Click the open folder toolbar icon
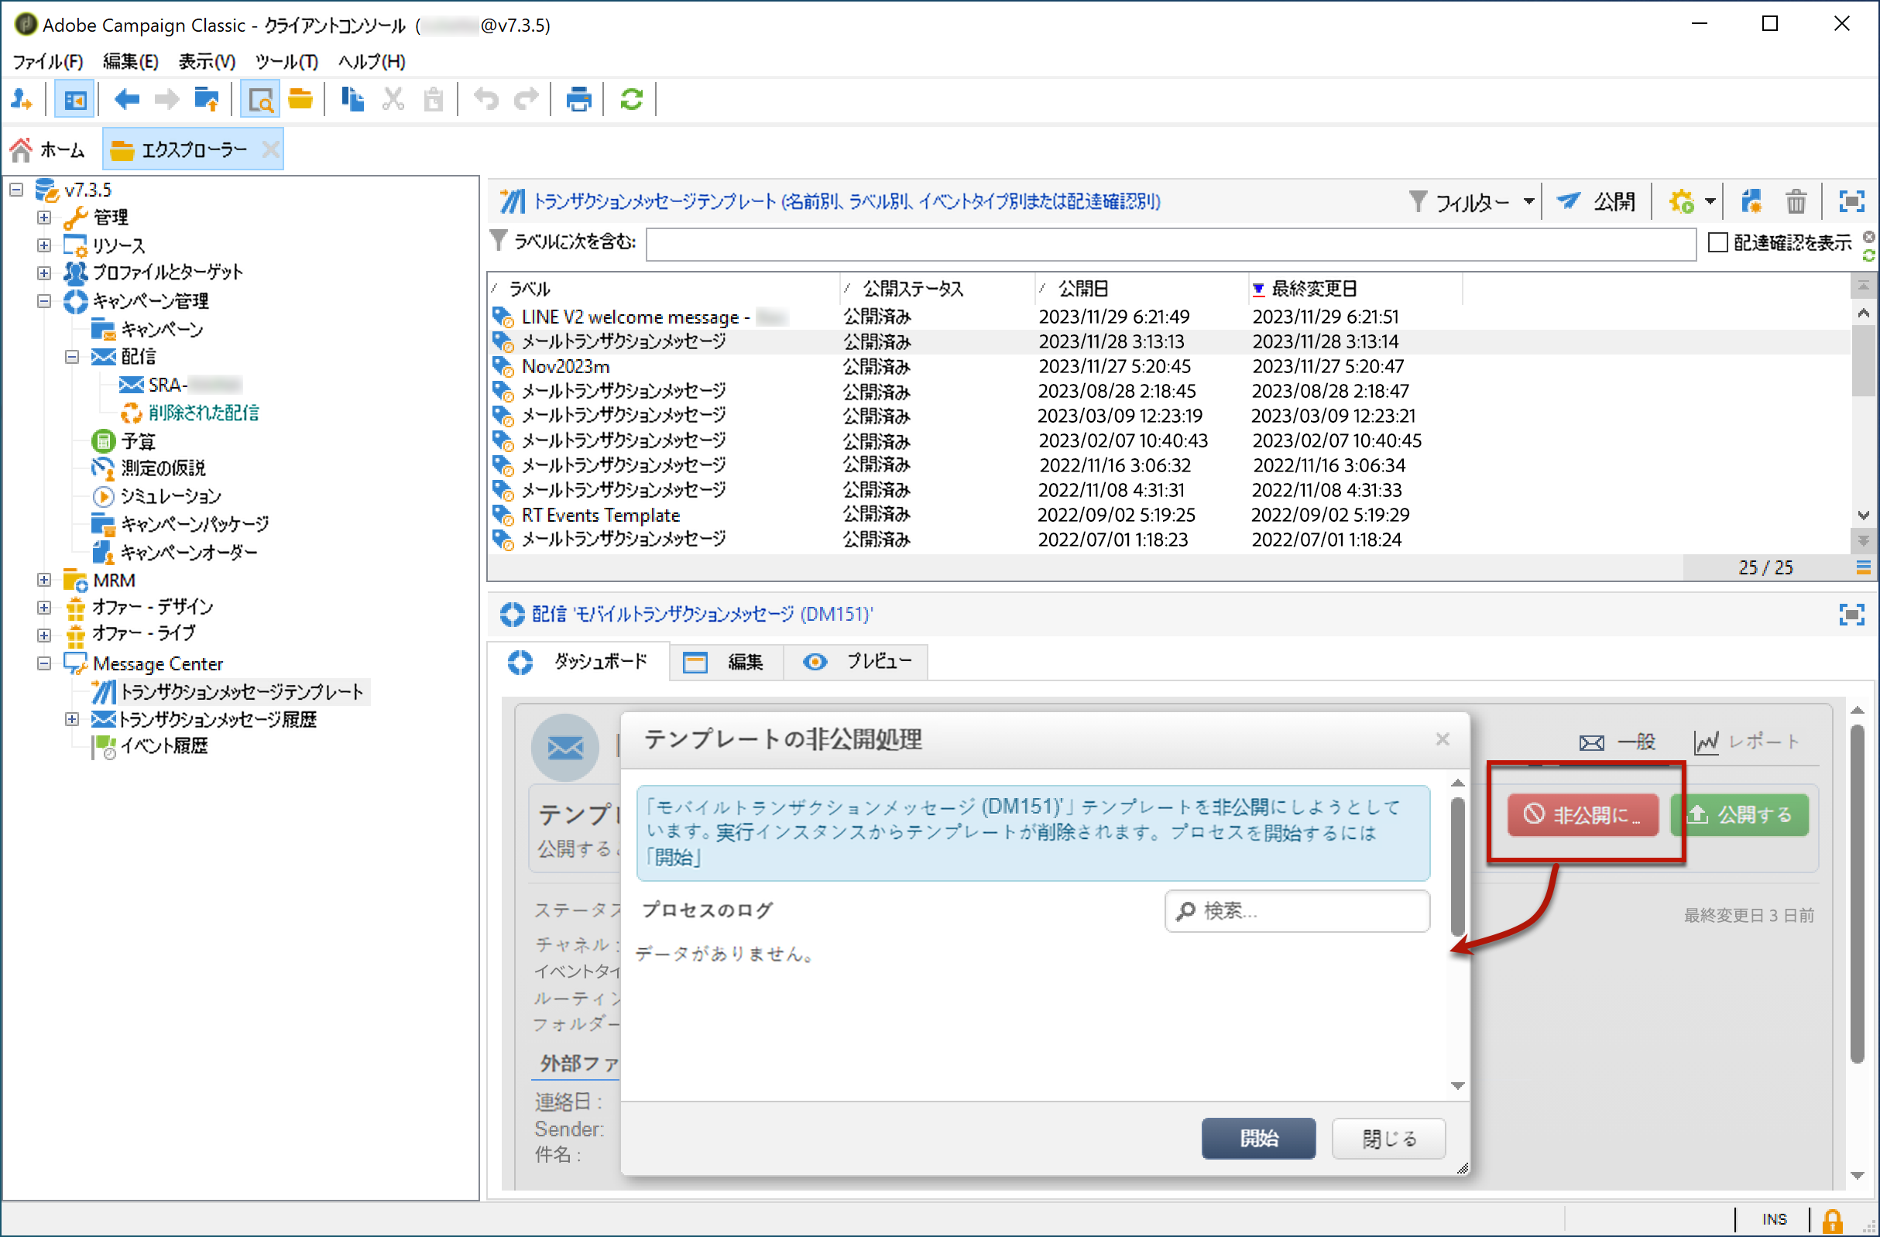This screenshot has height=1237, width=1880. point(300,100)
